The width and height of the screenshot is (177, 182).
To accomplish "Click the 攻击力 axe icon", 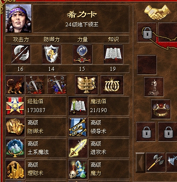I will [x=21, y=54].
